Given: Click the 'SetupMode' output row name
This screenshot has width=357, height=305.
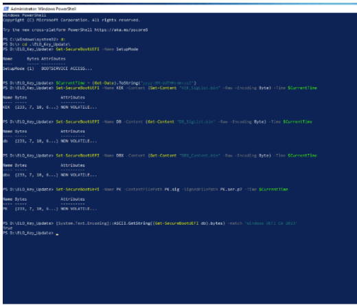Looking at the screenshot, I should (x=14, y=69).
